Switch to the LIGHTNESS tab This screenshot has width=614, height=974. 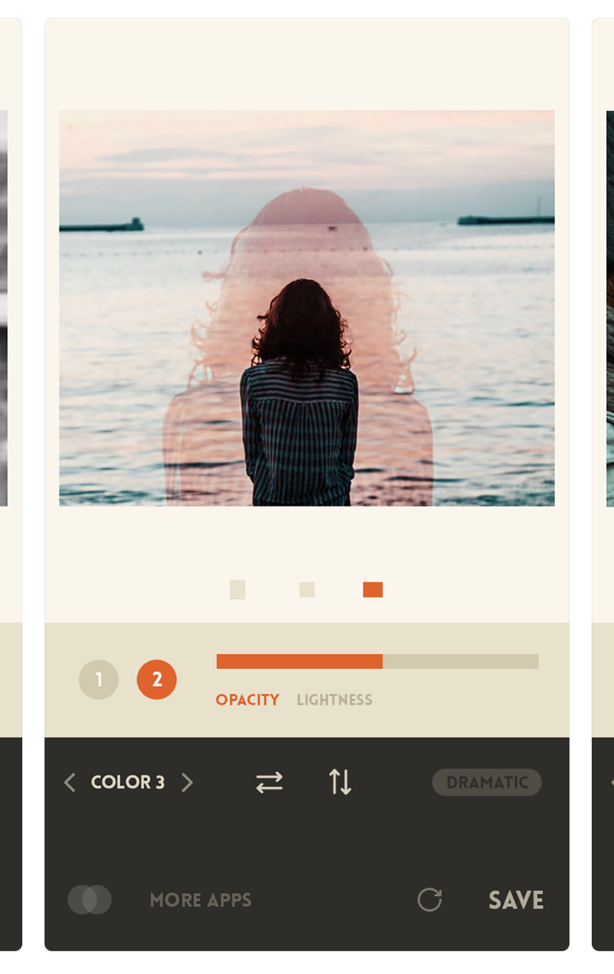coord(335,699)
